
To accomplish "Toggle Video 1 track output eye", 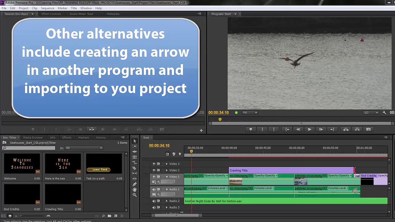I will pyautogui.click(x=154, y=177).
